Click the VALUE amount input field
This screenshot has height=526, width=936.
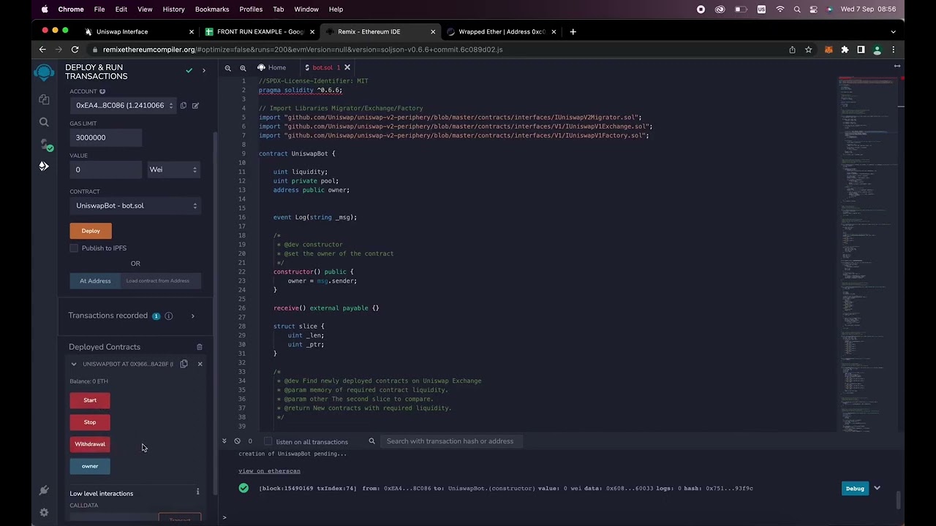(106, 169)
